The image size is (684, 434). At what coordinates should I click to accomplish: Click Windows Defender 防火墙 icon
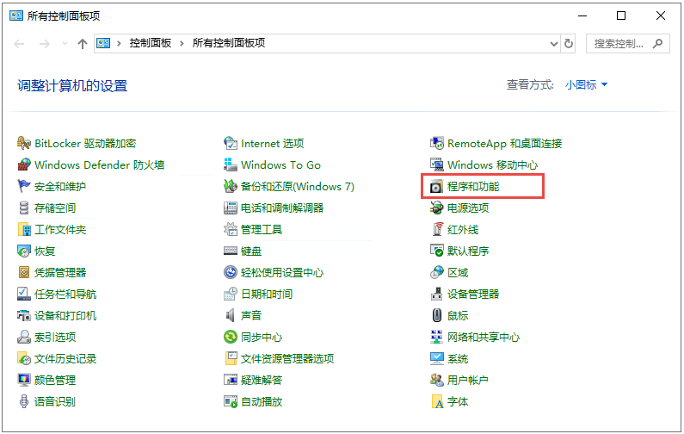(23, 164)
